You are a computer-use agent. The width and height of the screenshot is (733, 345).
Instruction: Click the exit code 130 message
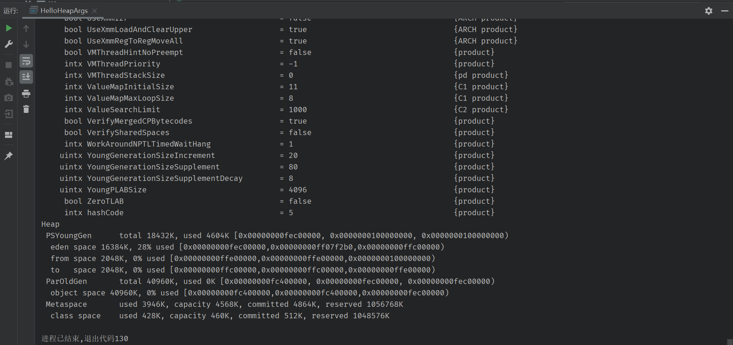pyautogui.click(x=85, y=339)
